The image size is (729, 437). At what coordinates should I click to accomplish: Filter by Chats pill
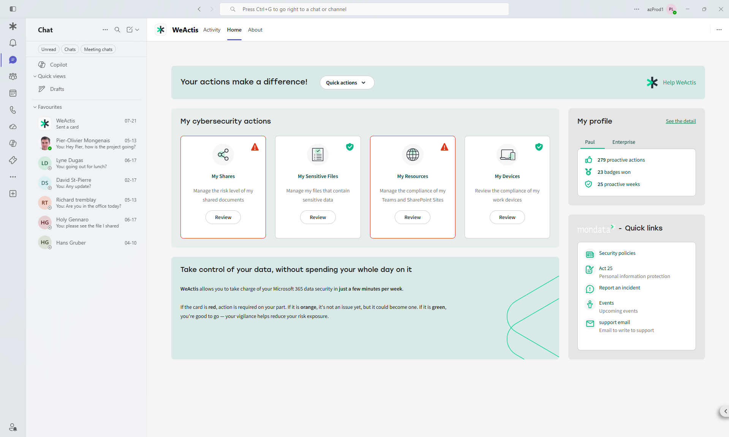tap(70, 49)
